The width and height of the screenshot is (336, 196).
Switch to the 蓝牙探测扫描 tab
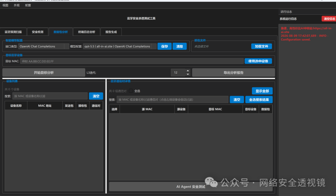click(13, 32)
